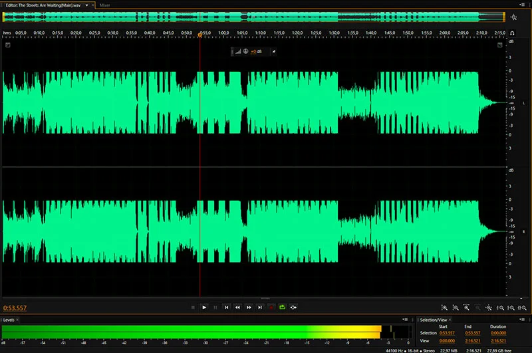Click left handle of overview navigator
The image size is (532, 353).
click(x=3, y=17)
